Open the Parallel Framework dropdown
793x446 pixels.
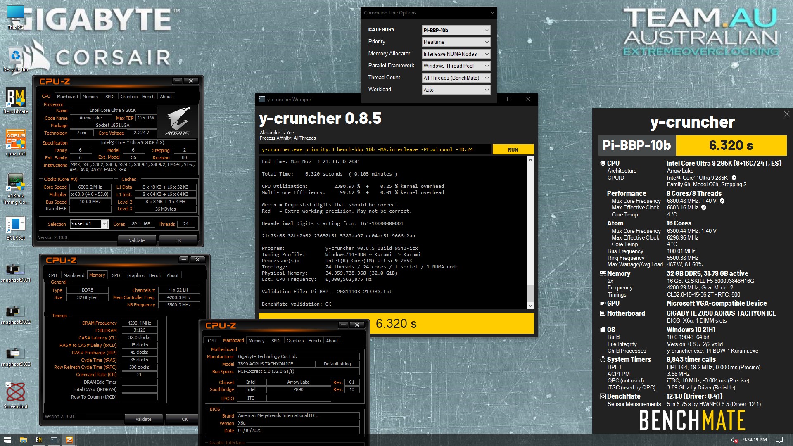456,66
